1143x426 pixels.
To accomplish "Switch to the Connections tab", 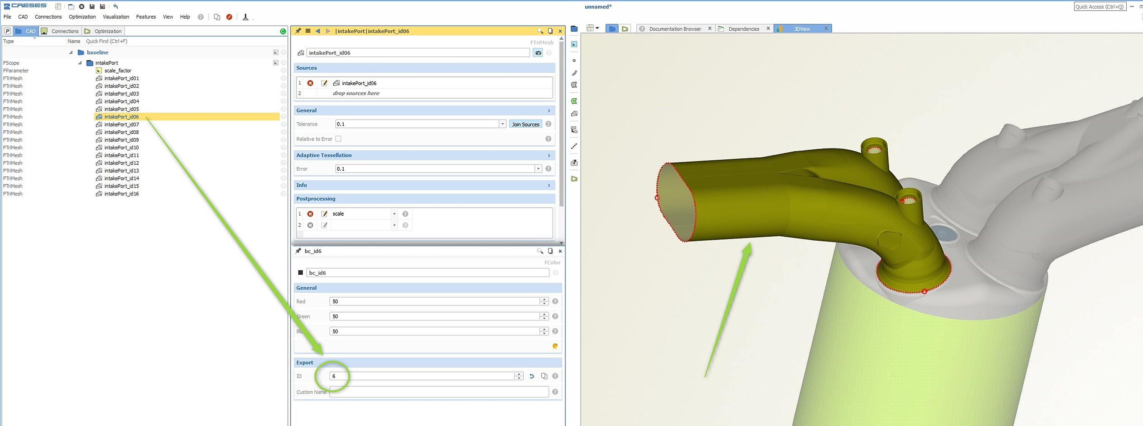I will (x=60, y=31).
